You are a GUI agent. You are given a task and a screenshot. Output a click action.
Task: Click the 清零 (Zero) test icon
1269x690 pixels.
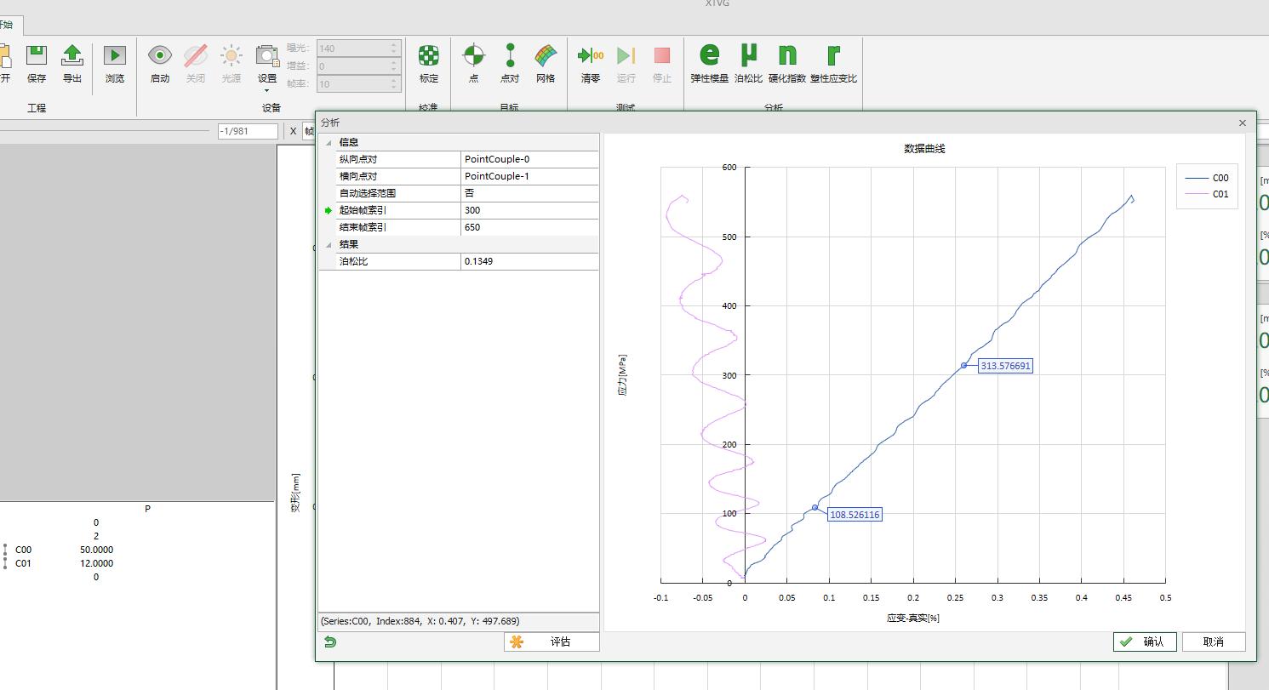590,56
